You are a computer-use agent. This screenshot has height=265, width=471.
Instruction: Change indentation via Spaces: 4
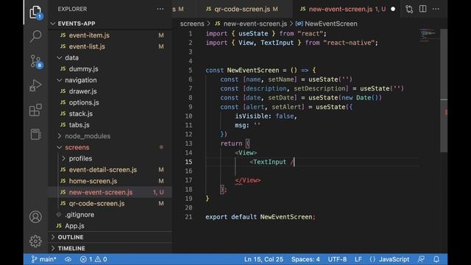pyautogui.click(x=305, y=259)
